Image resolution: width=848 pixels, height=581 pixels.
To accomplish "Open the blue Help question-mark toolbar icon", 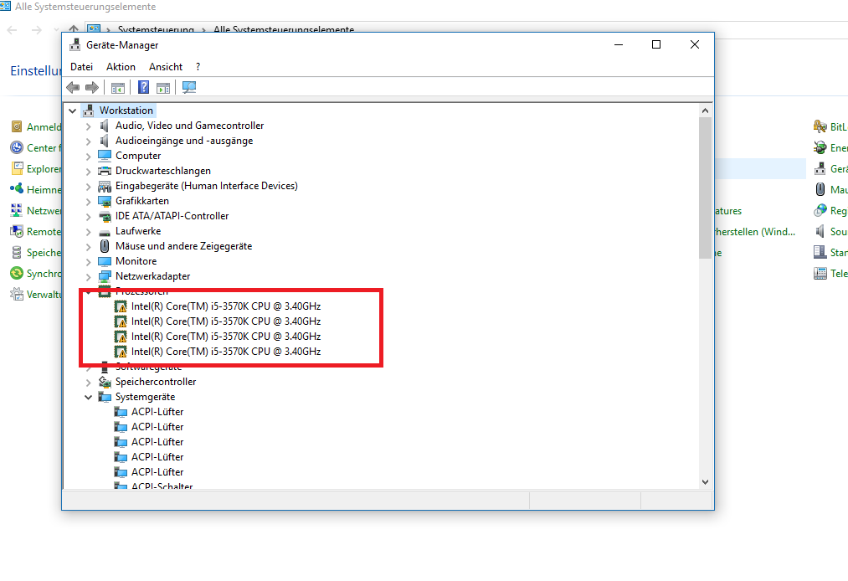I will click(x=143, y=87).
